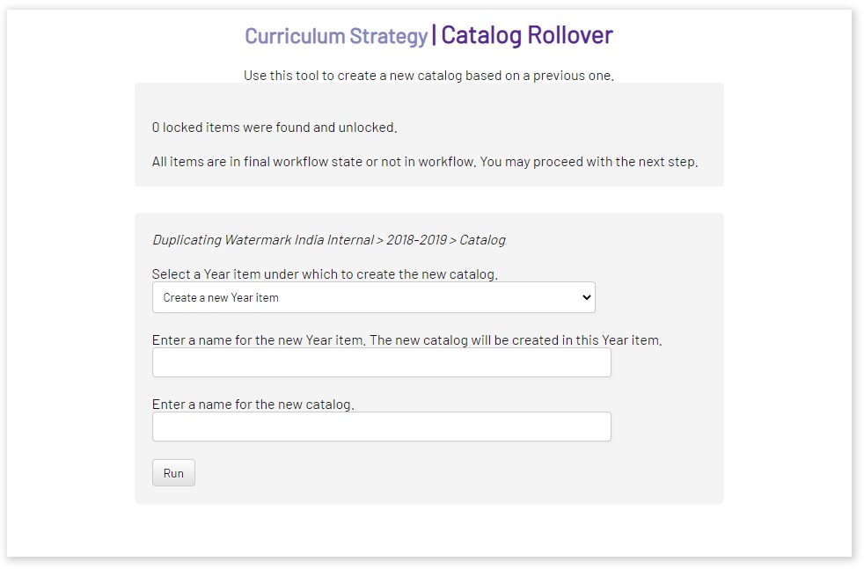Open the 'Create a new Year item' dropdown
This screenshot has height=569, width=864.
[x=373, y=297]
